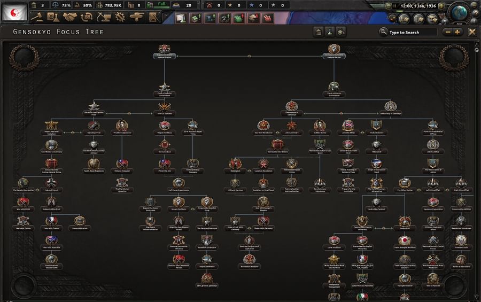Click the date display 12:00, 1 Jan, 1936
481x302 pixels.
tap(418, 6)
